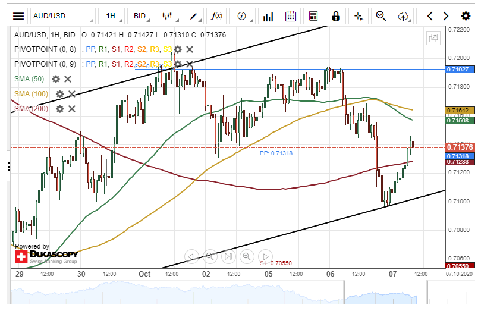Select the pencil drawing tool
Screen dimensions: 481x311
tap(195, 16)
